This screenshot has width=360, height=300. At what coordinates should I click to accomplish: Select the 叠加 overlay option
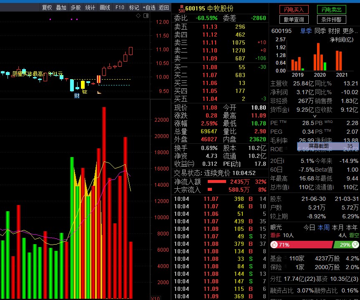pos(61,7)
